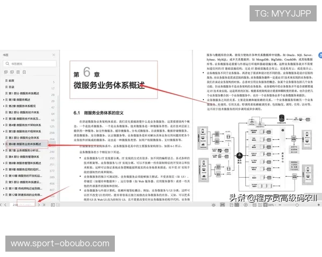Click the architecture diagram on the right-hand page
The height and width of the screenshot is (257, 322).
coord(255,153)
